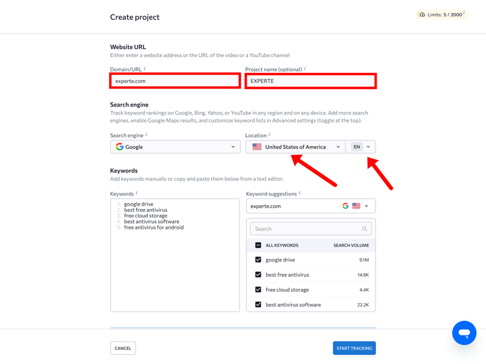Image resolution: width=486 pixels, height=364 pixels.
Task: Uncheck the google drive keyword
Action: 258,260
